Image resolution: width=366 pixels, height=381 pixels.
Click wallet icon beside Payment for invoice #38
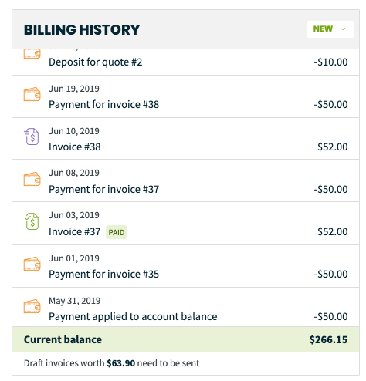click(x=32, y=94)
